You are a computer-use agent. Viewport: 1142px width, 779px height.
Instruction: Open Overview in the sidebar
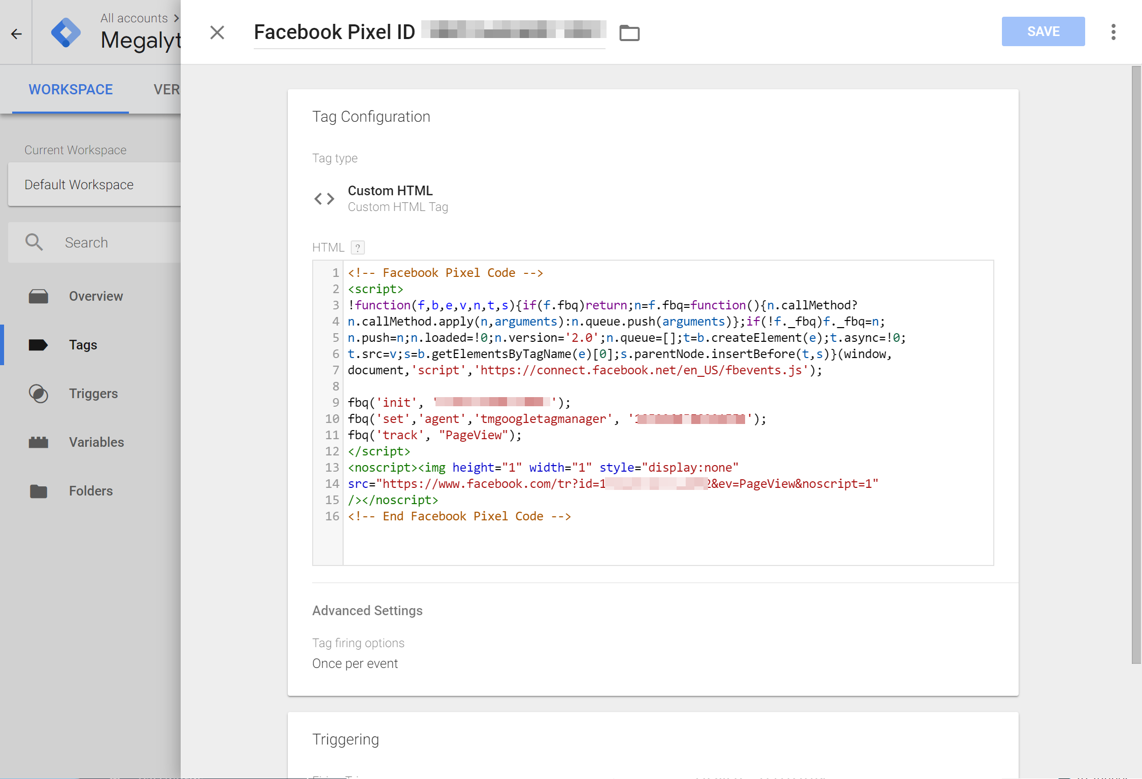click(96, 296)
